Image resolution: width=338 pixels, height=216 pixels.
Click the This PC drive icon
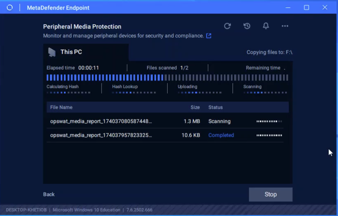pos(52,52)
